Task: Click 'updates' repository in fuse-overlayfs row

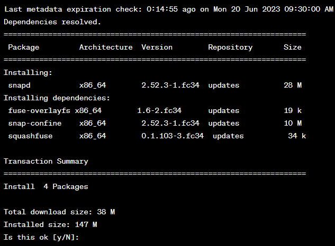Action: click(x=224, y=111)
